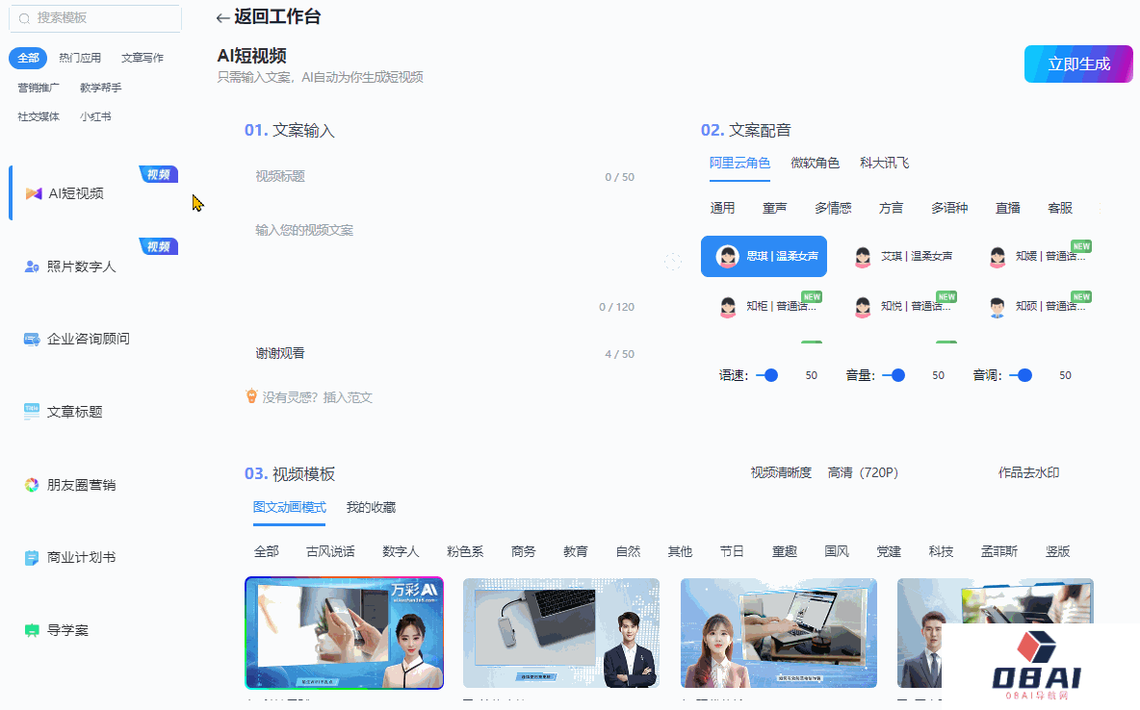Image resolution: width=1140 pixels, height=710 pixels.
Task: Click the 语速 speed slider handle
Action: (771, 375)
